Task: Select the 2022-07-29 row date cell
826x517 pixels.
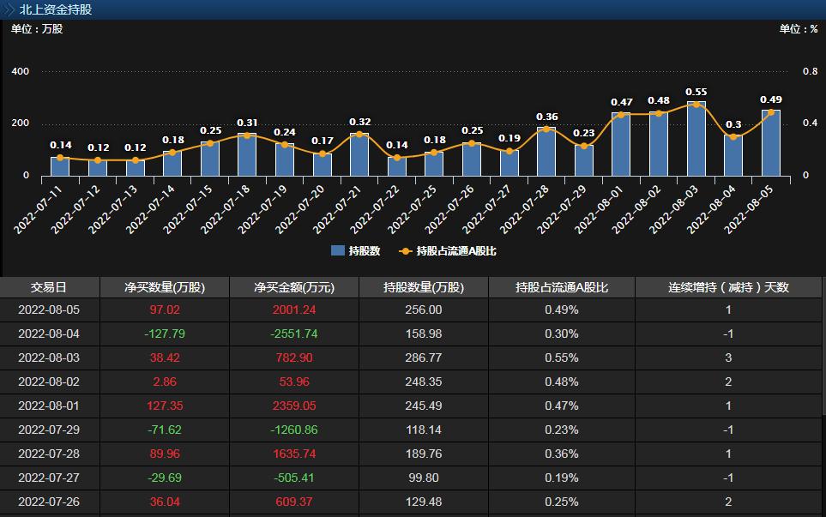Action: (x=49, y=430)
